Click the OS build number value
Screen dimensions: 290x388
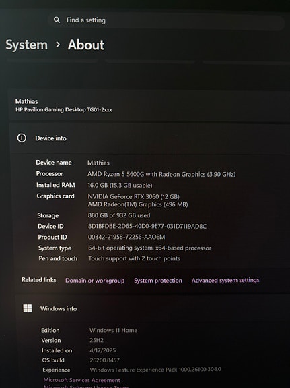coord(105,360)
